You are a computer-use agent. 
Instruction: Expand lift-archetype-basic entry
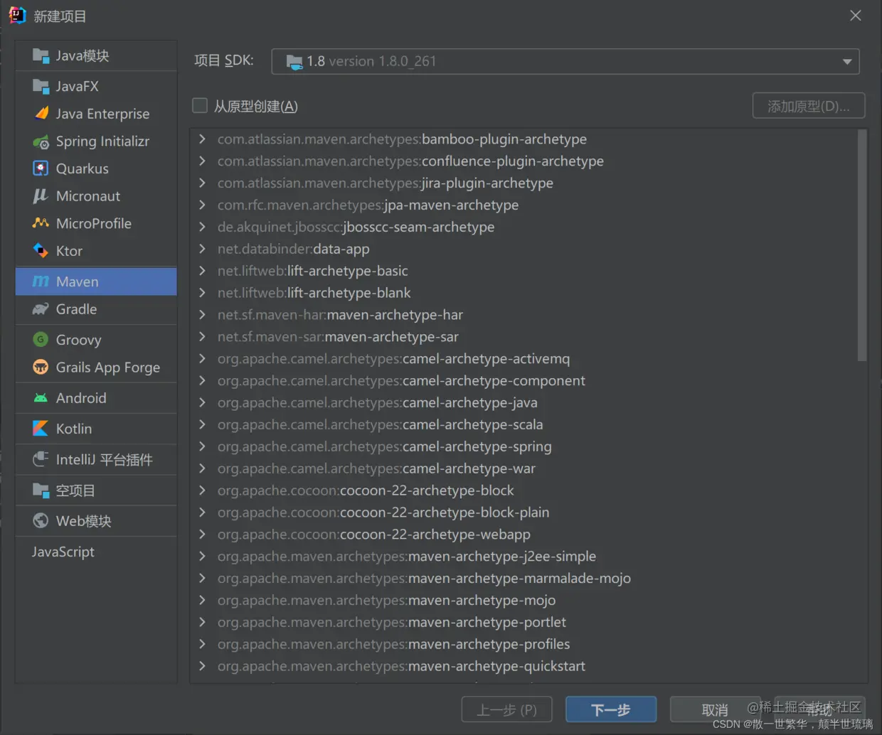point(202,271)
